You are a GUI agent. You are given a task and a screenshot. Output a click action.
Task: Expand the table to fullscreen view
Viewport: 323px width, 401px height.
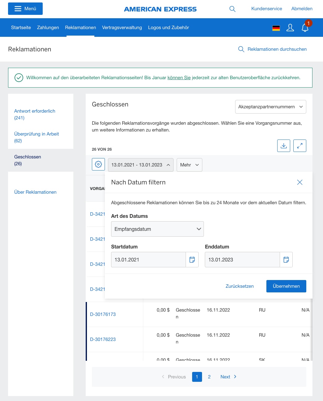299,145
